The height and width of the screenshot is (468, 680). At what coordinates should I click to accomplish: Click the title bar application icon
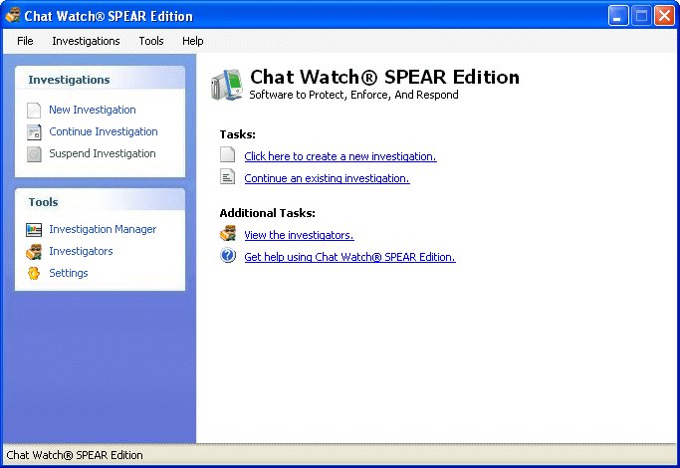tap(13, 15)
